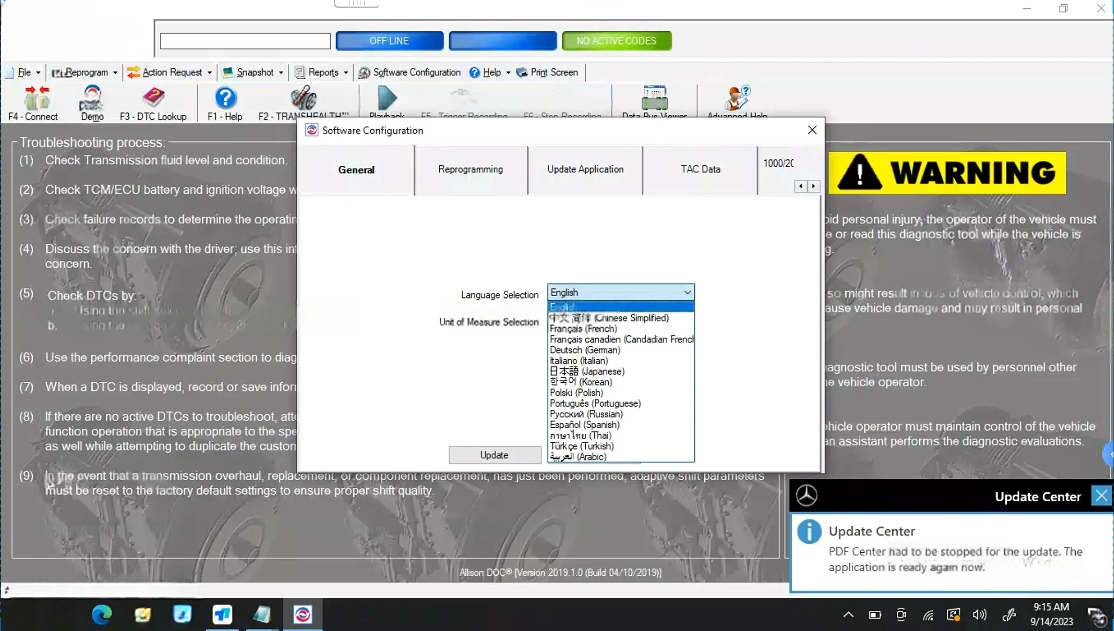Click the empty text field at top
The width and height of the screenshot is (1114, 631).
pos(245,41)
